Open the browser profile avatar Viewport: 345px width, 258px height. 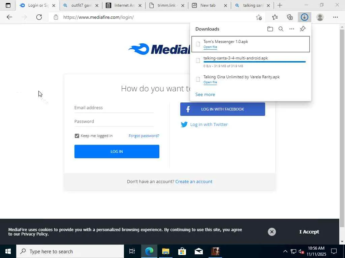[x=320, y=17]
